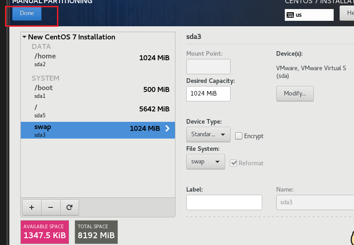Screen dimensions: 354x245
Task: Collapse New CentOS 7 Installation tree
Action: 24,37
